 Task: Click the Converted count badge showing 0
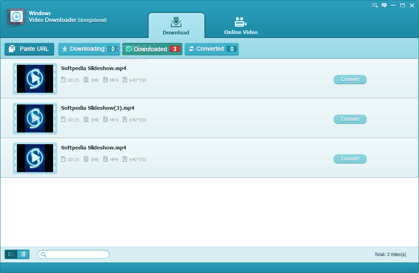pos(232,49)
